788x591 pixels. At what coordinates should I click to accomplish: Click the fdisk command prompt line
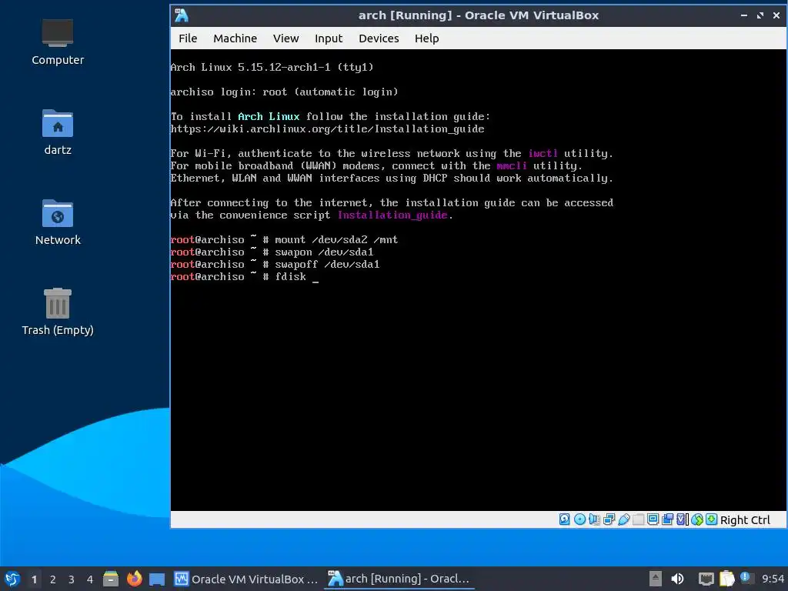click(244, 276)
